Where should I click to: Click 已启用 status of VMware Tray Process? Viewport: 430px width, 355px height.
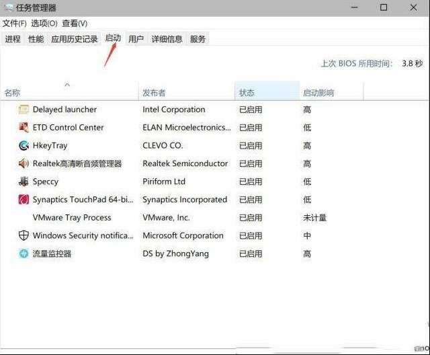[251, 218]
